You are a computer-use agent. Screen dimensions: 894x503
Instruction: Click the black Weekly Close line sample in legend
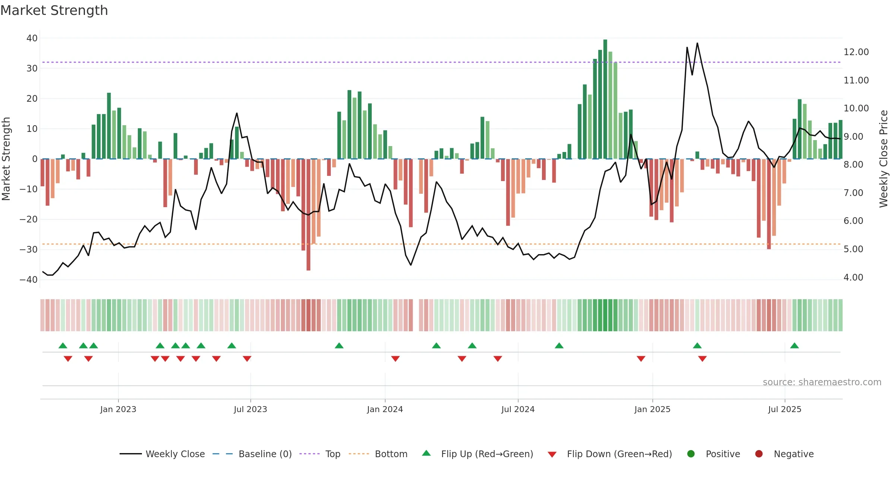click(131, 454)
